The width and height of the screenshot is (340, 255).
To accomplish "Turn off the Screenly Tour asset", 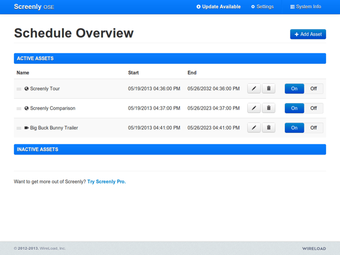I will click(314, 89).
